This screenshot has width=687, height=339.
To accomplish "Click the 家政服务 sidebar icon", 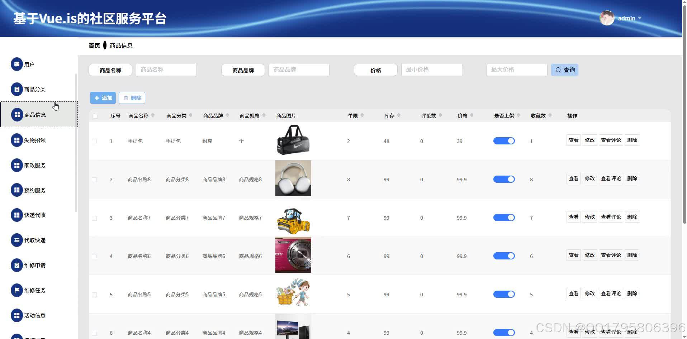I will [x=16, y=165].
